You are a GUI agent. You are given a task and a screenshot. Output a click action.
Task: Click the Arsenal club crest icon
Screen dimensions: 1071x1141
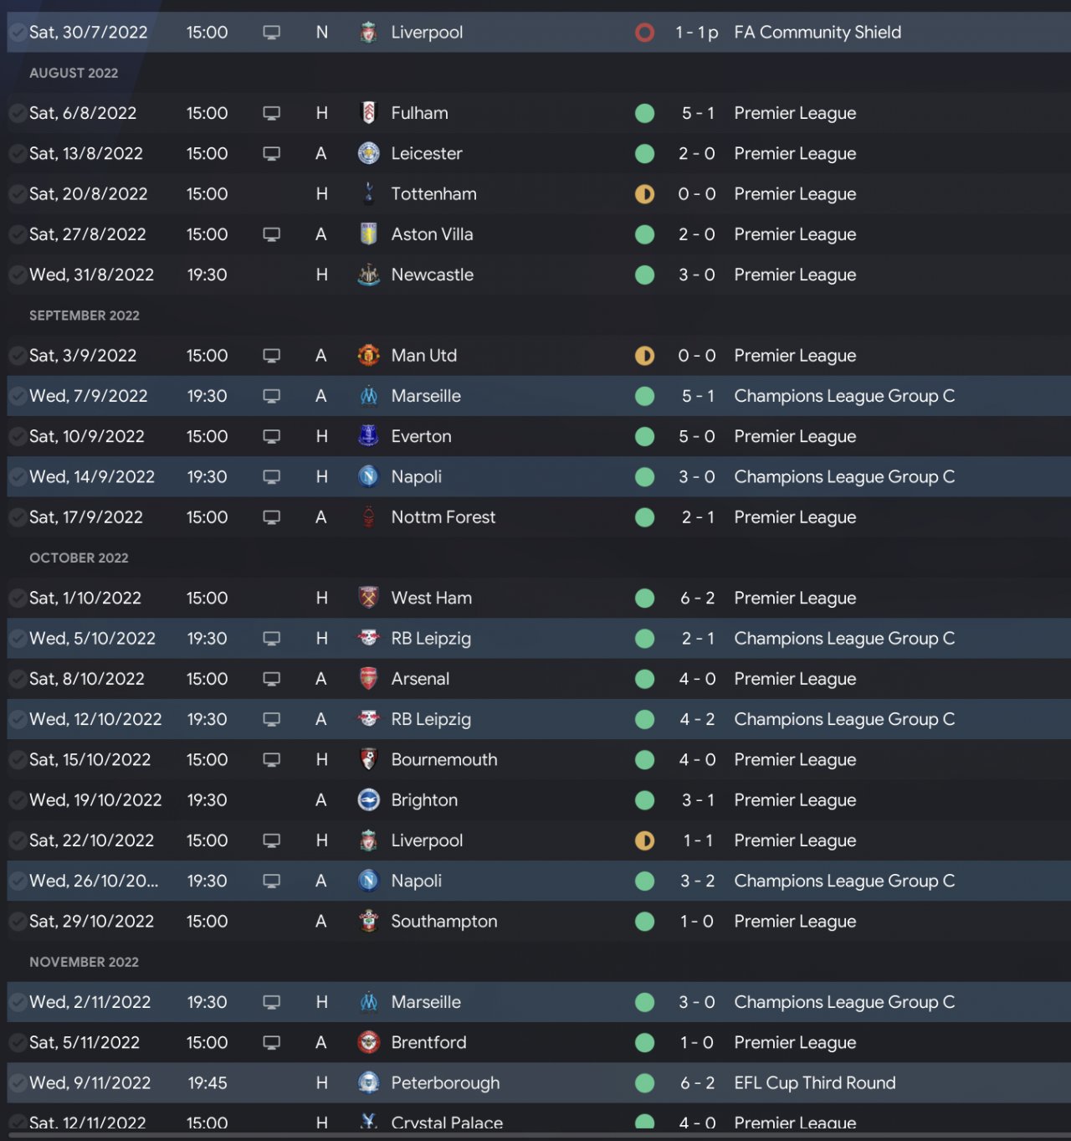(368, 679)
